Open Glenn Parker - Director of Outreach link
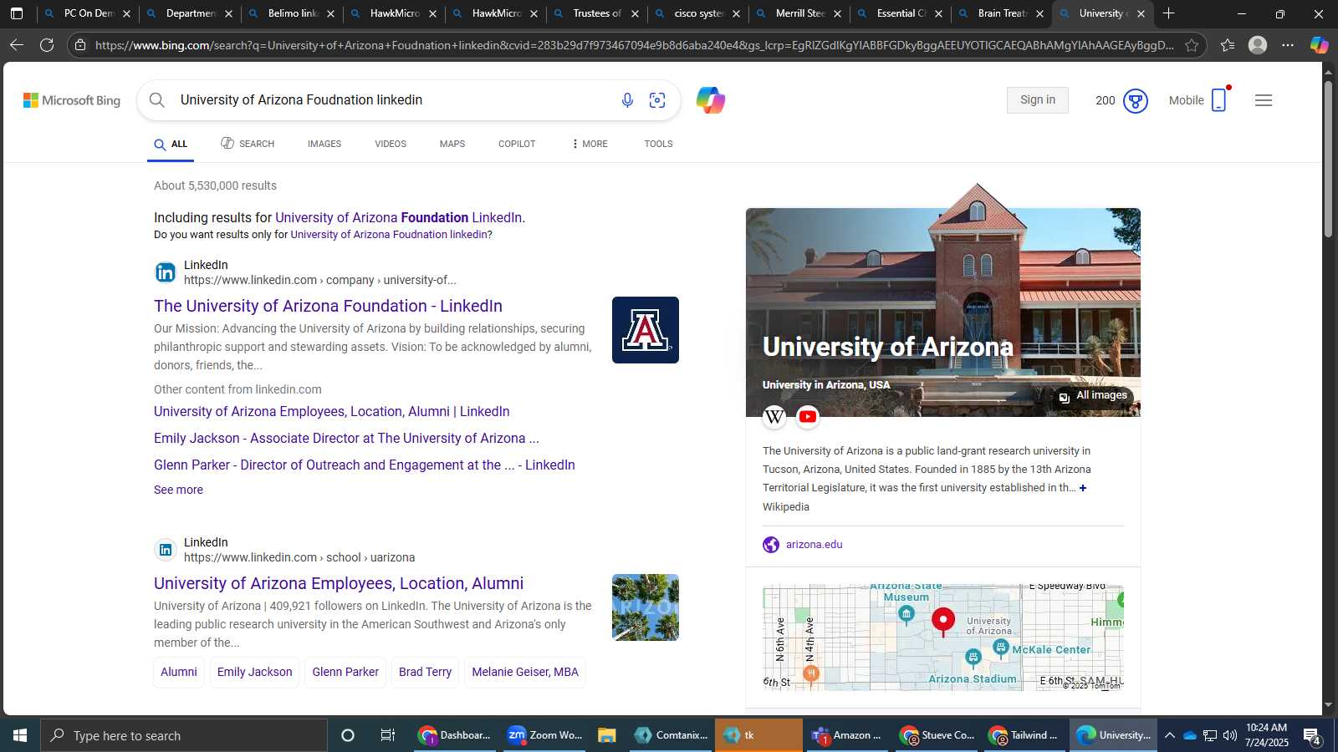Screen dimensions: 1338x752 tap(365, 465)
